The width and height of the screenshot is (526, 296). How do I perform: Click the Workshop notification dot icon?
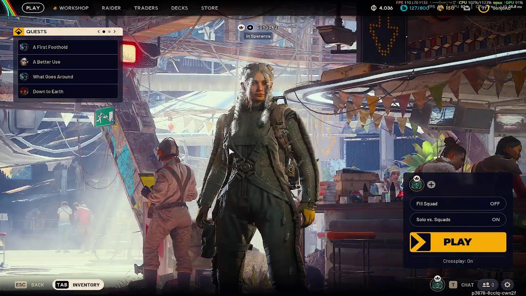tap(55, 8)
